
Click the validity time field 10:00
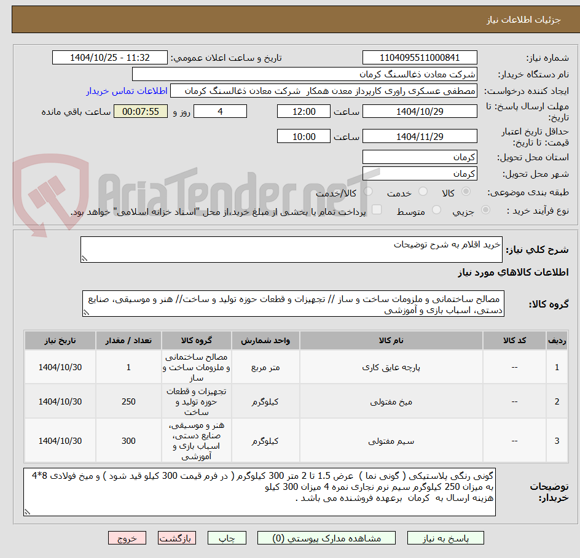pos(304,136)
